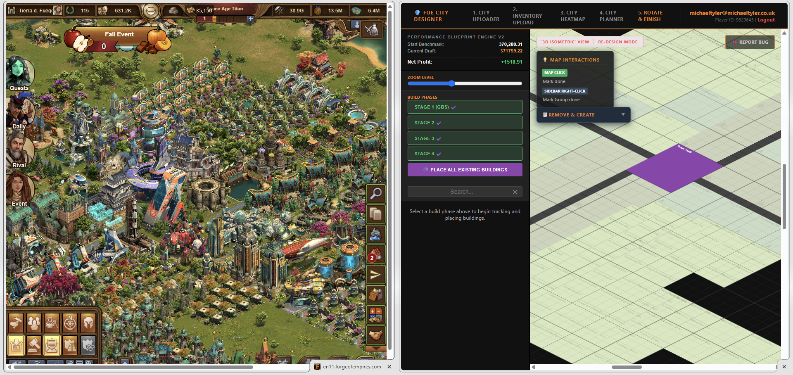Image resolution: width=793 pixels, height=375 pixels.
Task: Adjust the Zoom Level slider handle
Action: click(x=452, y=83)
